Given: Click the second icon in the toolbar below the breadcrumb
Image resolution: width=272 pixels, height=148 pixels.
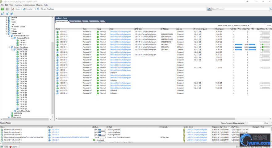Looking at the screenshot, I should click(x=7, y=14).
